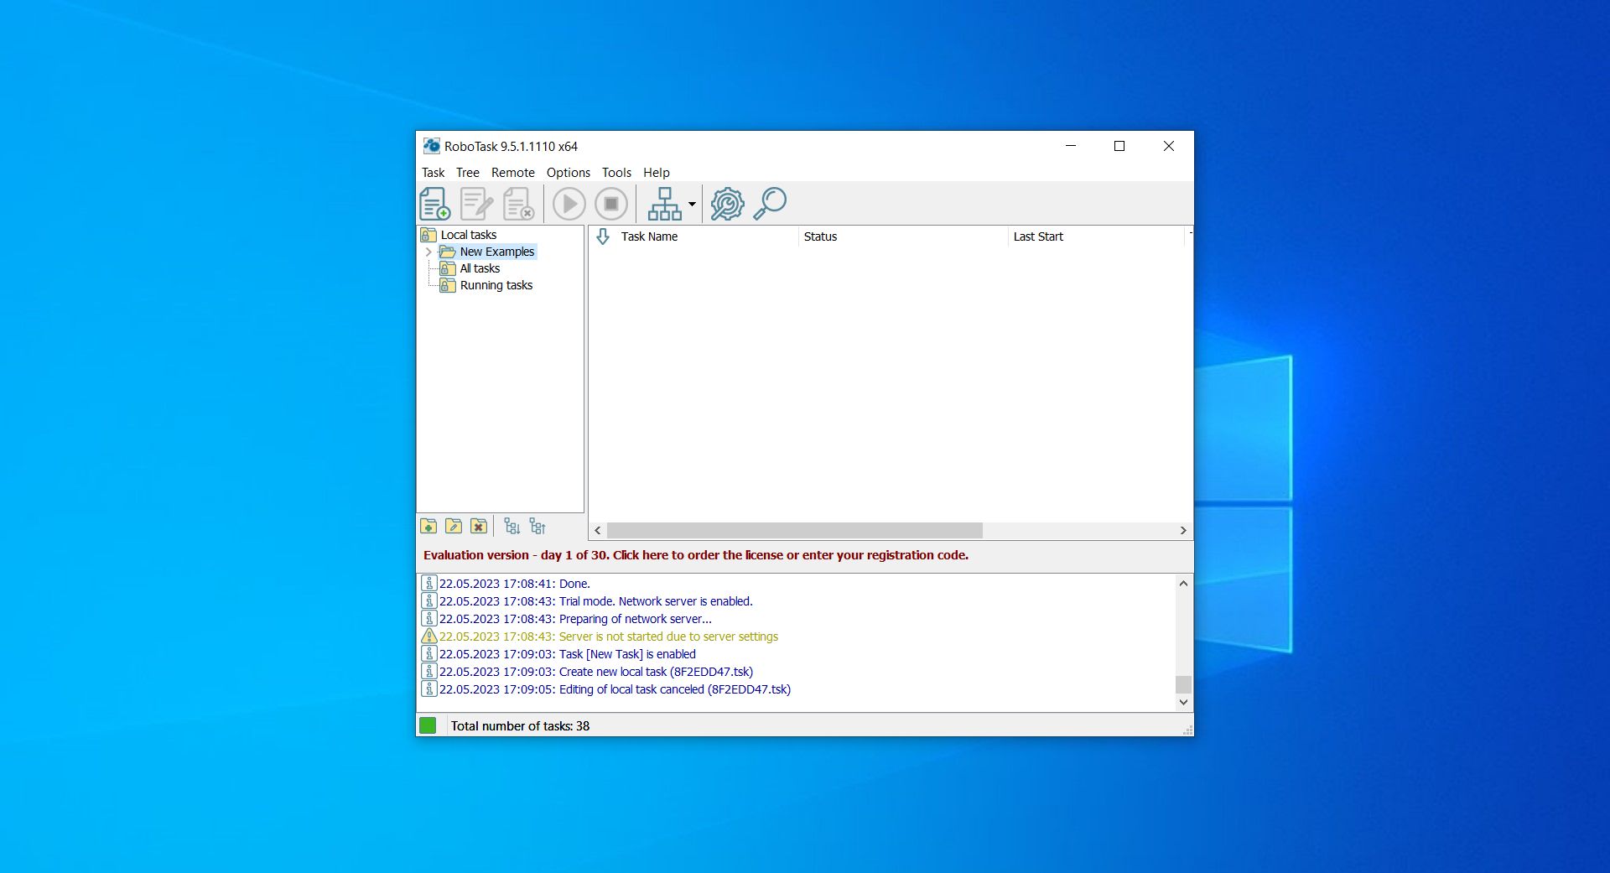Rename folder using the pencil folder icon
1610x873 pixels.
453,526
